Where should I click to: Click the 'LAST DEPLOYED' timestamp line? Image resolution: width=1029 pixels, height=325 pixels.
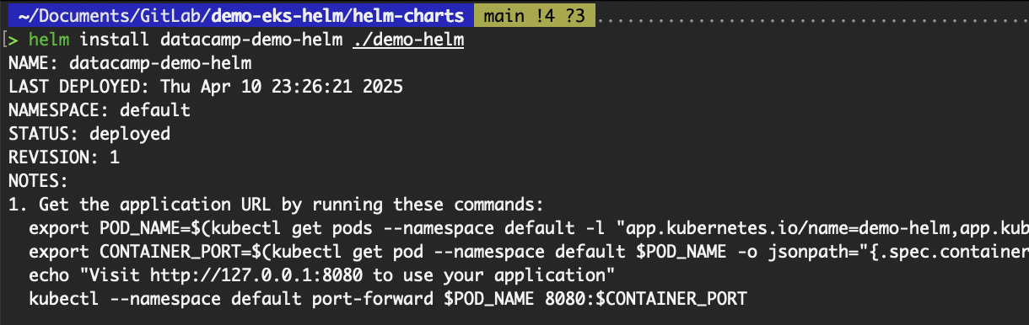tap(206, 87)
